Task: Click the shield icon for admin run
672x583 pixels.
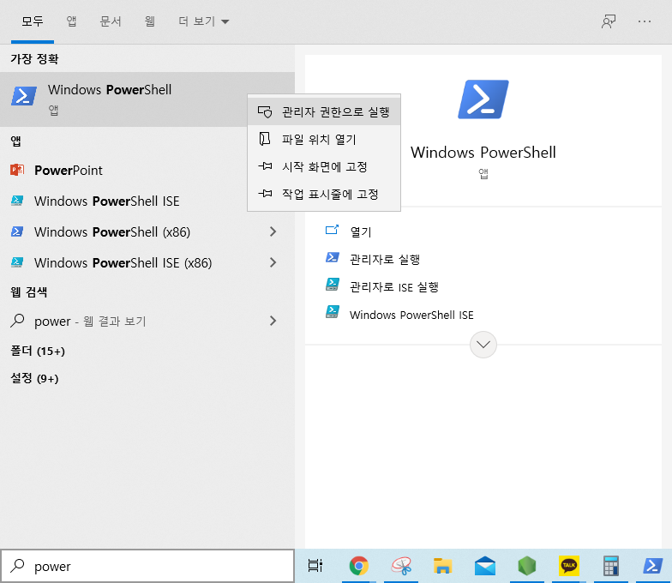Action: 265,111
